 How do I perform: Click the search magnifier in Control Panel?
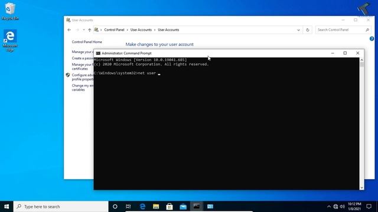(x=367, y=30)
